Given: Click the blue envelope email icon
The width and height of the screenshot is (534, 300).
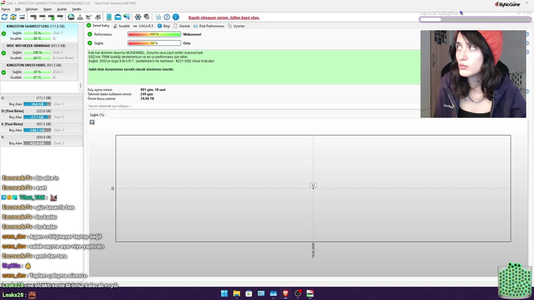Looking at the screenshot, I should tap(118, 17).
